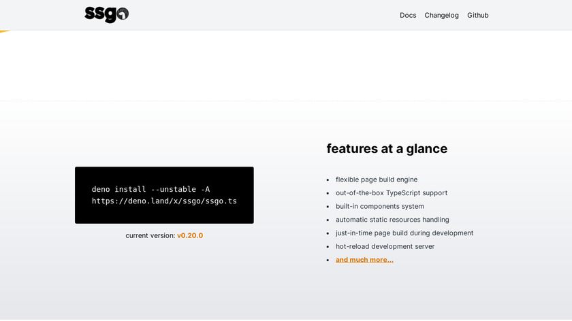Click the v0.20.0 version number
This screenshot has width=572, height=321.
[190, 235]
